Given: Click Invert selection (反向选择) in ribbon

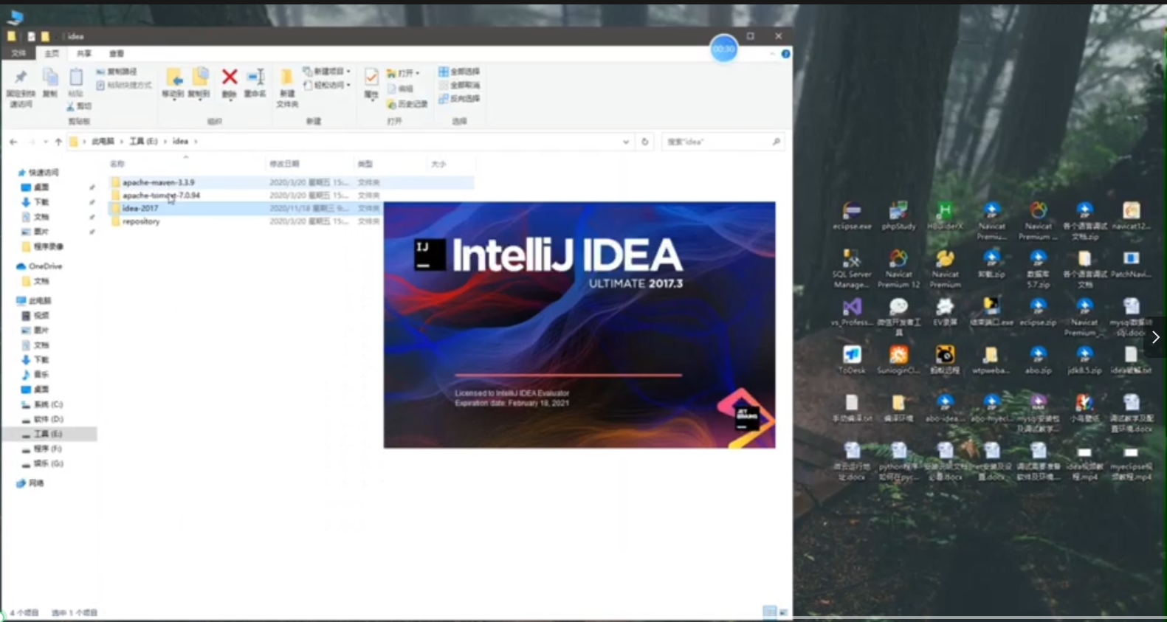Looking at the screenshot, I should [459, 98].
